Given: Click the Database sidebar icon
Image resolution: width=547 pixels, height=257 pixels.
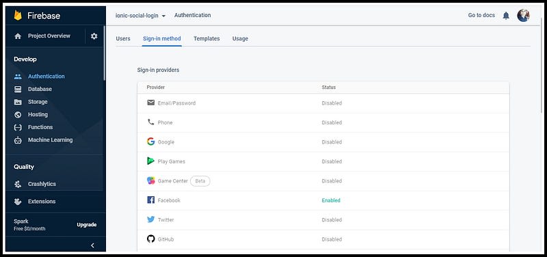Looking at the screenshot, I should [18, 90].
